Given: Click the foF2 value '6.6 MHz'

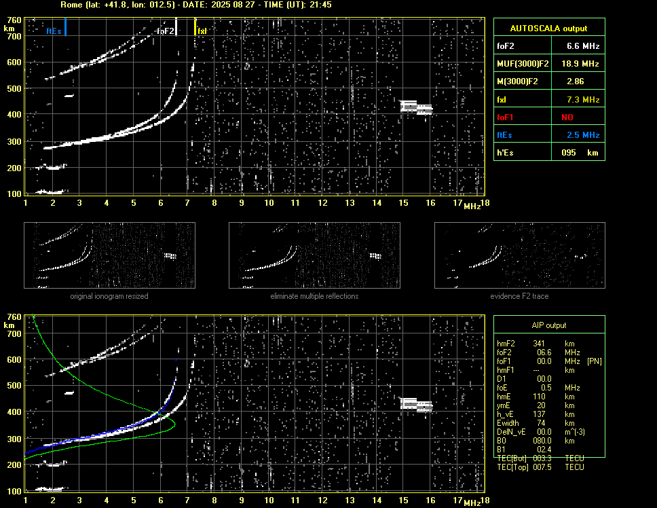Looking at the screenshot, I should coord(583,46).
